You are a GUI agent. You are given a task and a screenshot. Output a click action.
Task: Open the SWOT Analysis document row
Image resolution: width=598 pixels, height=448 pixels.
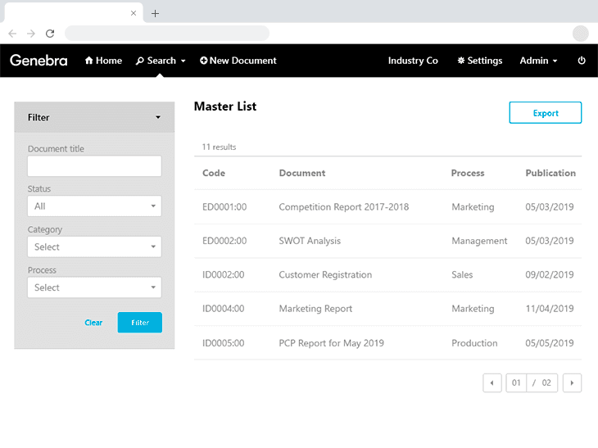click(x=310, y=241)
